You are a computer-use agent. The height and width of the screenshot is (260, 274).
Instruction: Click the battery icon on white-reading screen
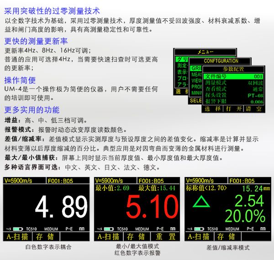coord(17,229)
